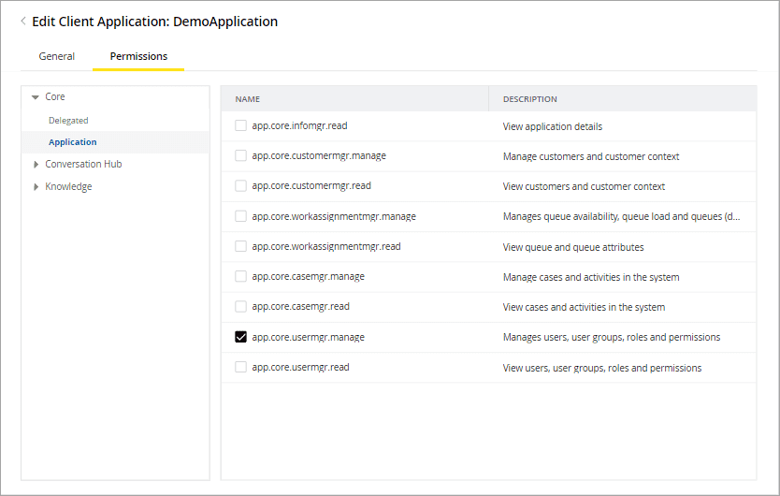Click the back arrow beside Edit Client Application
780x496 pixels.
23,21
